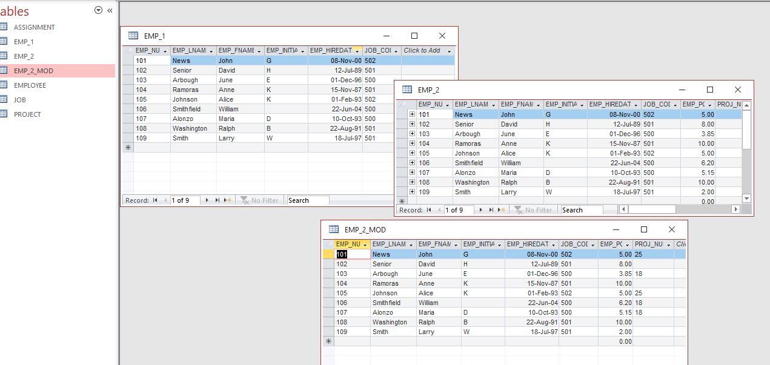
Task: Expand subdatasheet for employee 109 in EMP_2
Action: point(412,192)
